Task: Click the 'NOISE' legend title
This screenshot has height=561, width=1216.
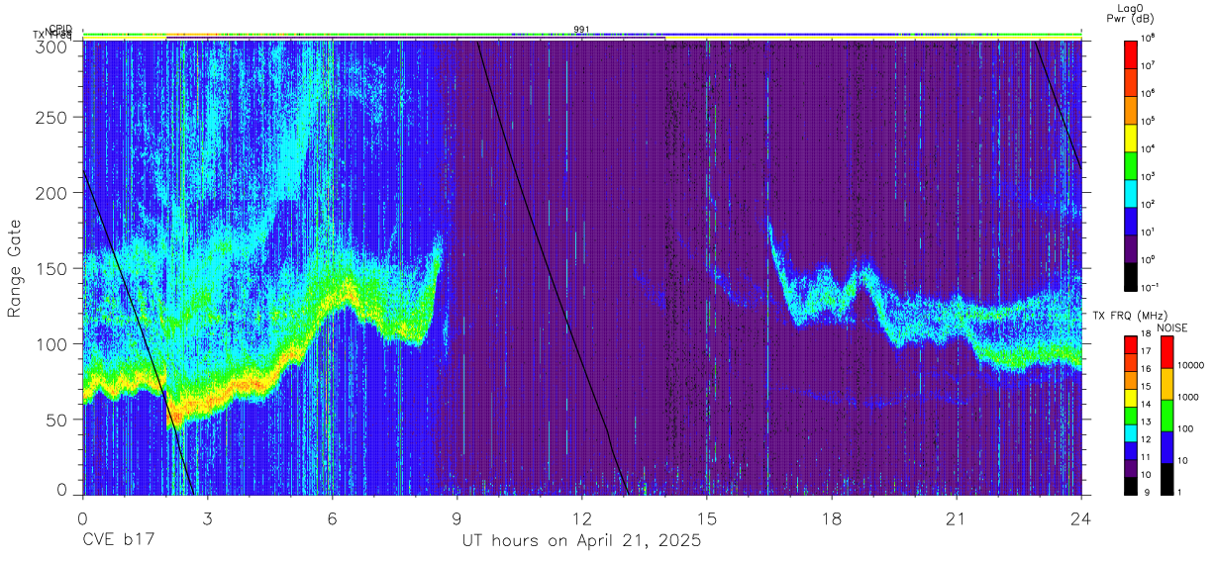Action: (x=1172, y=327)
